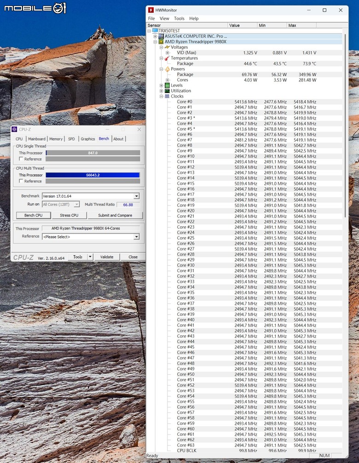Click the Utilization icon in tree

(167, 91)
